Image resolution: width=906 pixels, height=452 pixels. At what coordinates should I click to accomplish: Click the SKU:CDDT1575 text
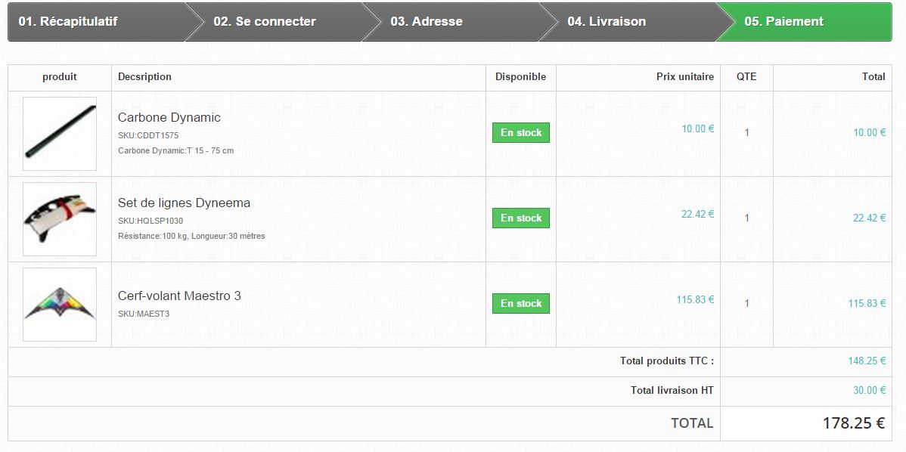pyautogui.click(x=148, y=135)
